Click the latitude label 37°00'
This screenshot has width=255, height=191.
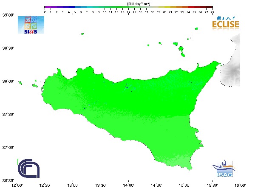(x=8, y=147)
